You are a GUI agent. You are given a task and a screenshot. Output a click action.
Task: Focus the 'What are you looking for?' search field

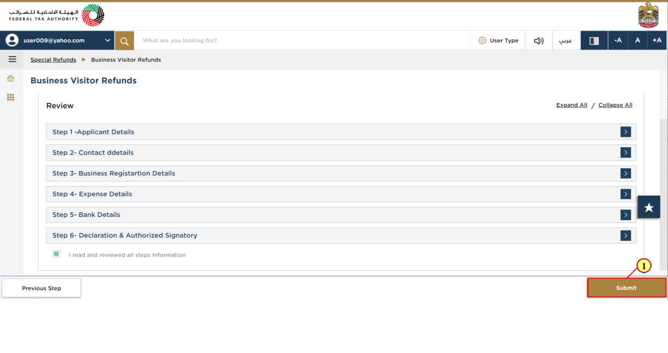pos(302,41)
